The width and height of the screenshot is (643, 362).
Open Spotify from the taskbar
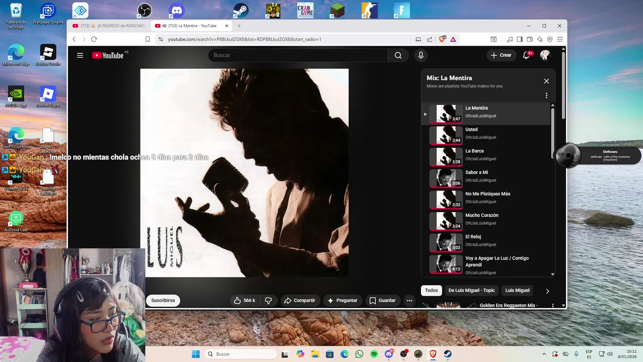374,354
